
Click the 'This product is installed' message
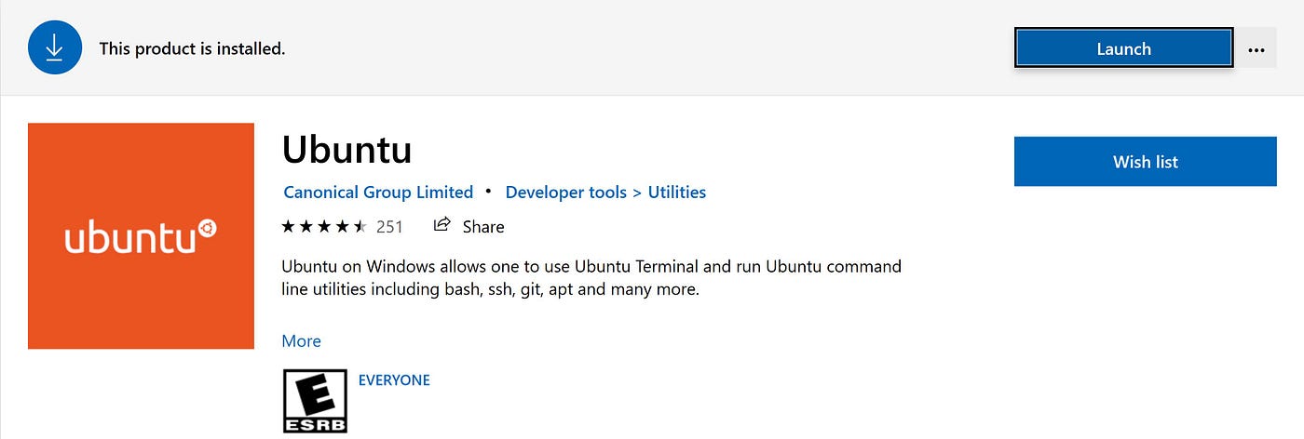point(192,48)
